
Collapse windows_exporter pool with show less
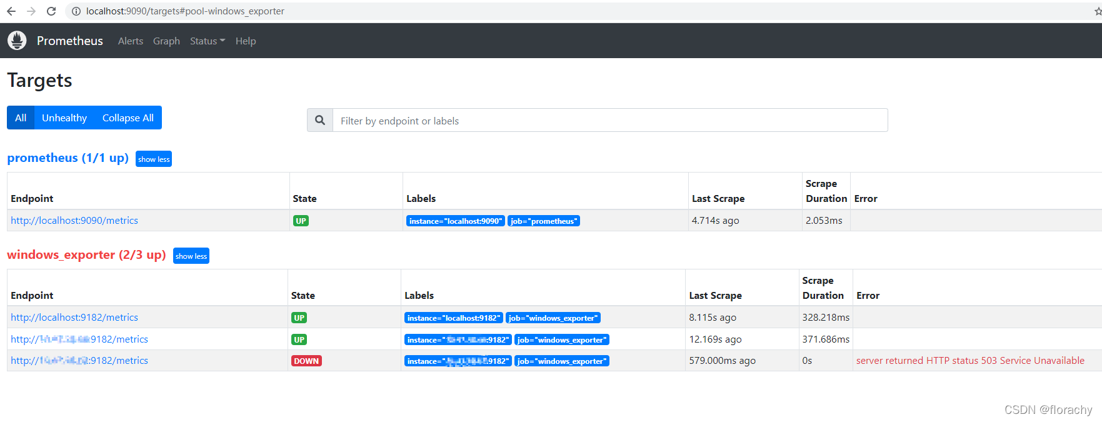pos(191,256)
